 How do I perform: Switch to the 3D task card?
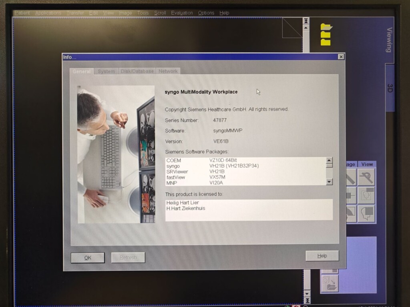[x=390, y=88]
